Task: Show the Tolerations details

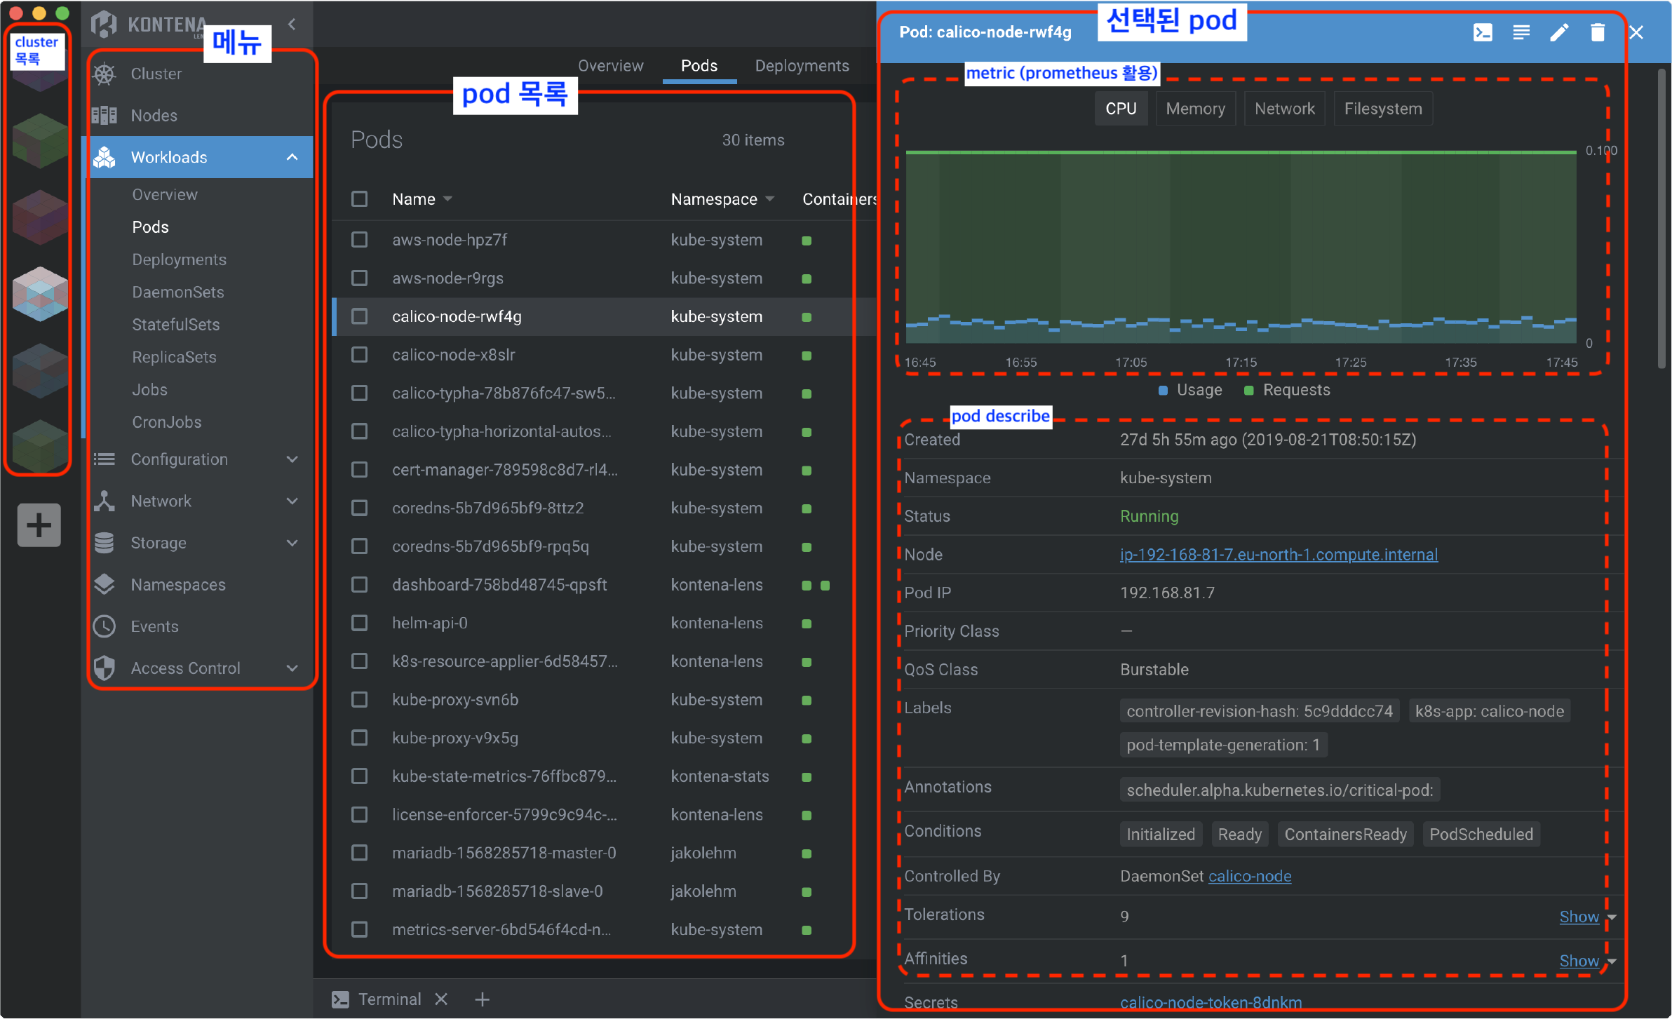Action: (1579, 917)
